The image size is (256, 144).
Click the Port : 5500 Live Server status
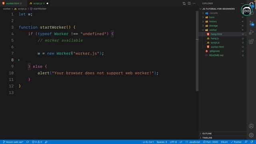211,142
